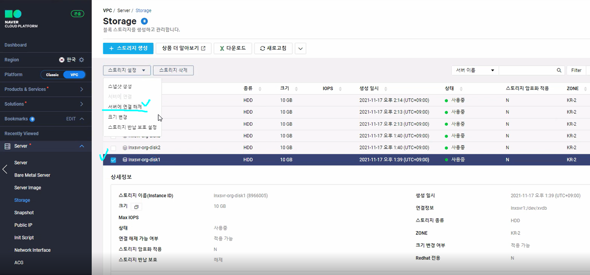This screenshot has height=275, width=590.
Task: Click the instance ID lnxsvr-org-disk1 (8966005)
Action: point(241,196)
